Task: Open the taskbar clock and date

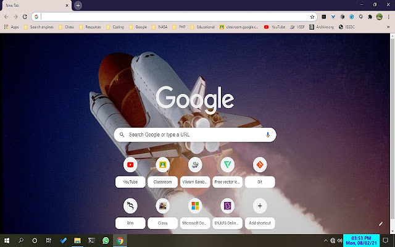Action: coord(361,241)
